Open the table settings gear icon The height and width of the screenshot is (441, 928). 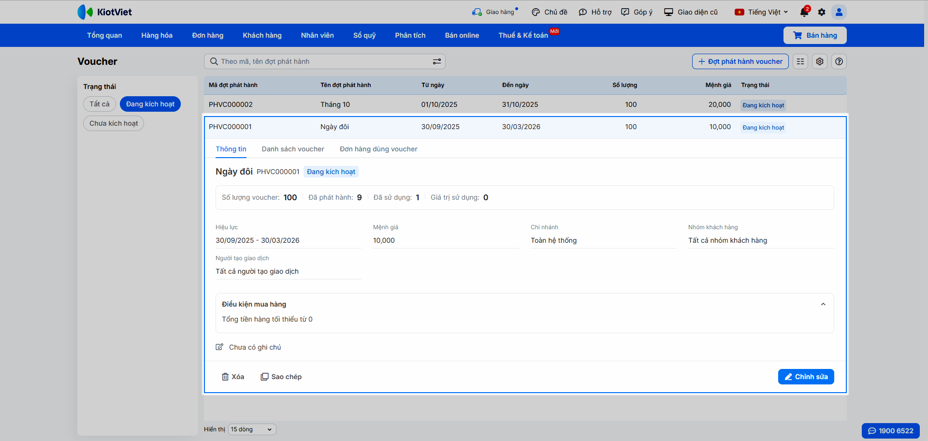pyautogui.click(x=820, y=61)
